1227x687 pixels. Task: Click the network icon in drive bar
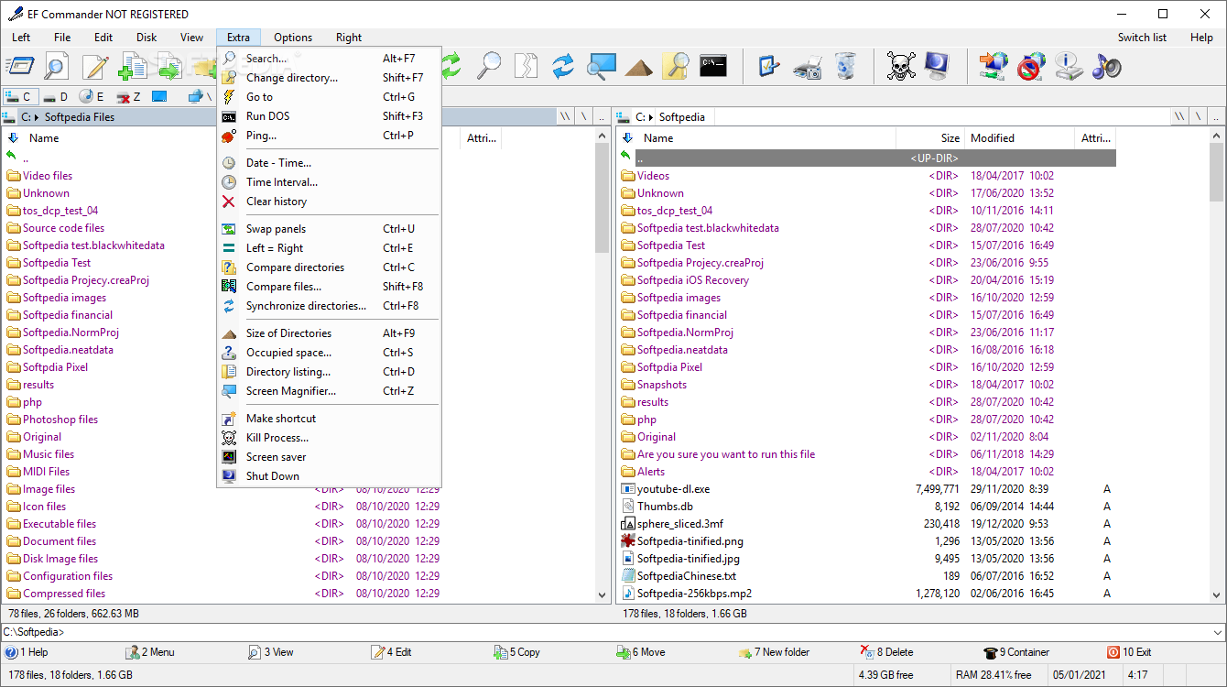(x=196, y=96)
